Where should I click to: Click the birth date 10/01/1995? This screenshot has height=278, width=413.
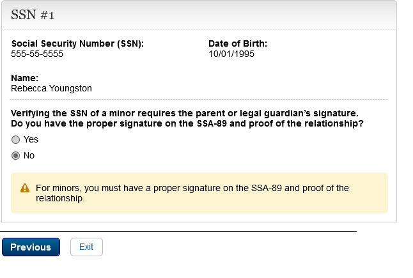pos(227,54)
